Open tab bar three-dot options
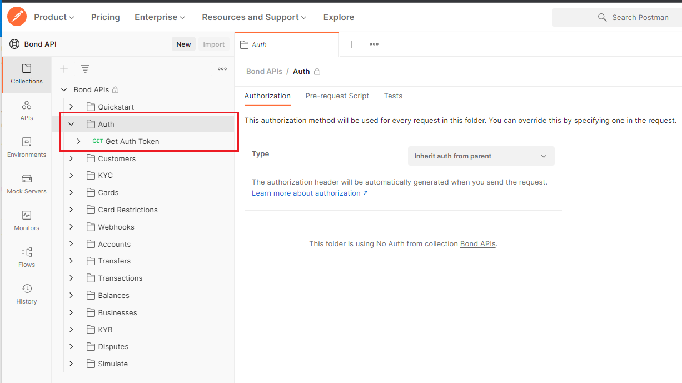The width and height of the screenshot is (682, 383). (x=374, y=44)
